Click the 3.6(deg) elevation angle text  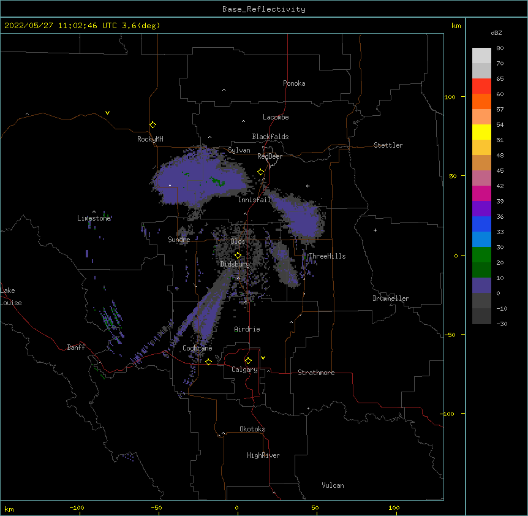pyautogui.click(x=141, y=26)
